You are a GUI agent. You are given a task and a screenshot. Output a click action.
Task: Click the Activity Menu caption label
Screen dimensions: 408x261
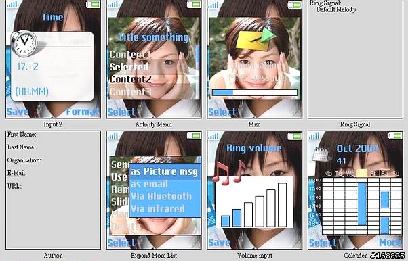[154, 124]
